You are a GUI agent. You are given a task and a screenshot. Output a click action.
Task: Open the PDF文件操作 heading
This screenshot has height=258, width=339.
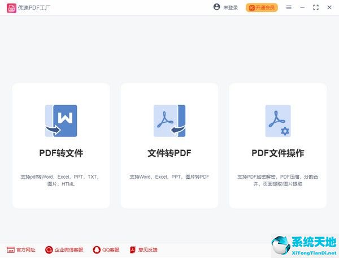point(278,153)
